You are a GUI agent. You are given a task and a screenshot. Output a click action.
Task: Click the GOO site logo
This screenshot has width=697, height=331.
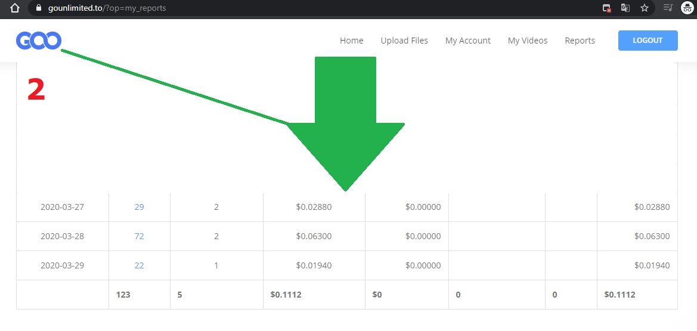click(39, 41)
